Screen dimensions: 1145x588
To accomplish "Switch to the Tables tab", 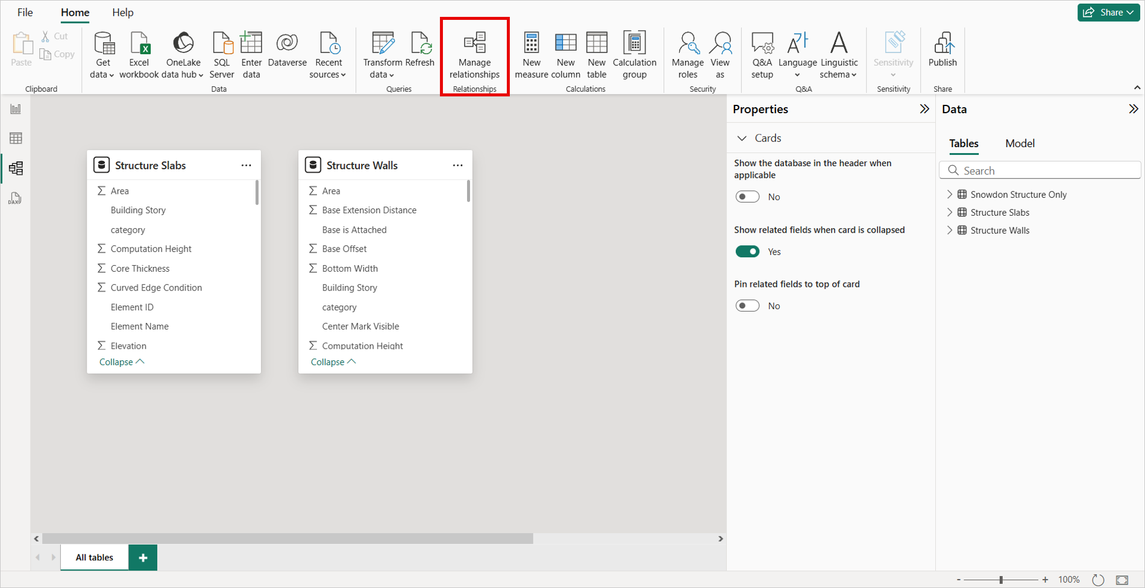I will 964,143.
